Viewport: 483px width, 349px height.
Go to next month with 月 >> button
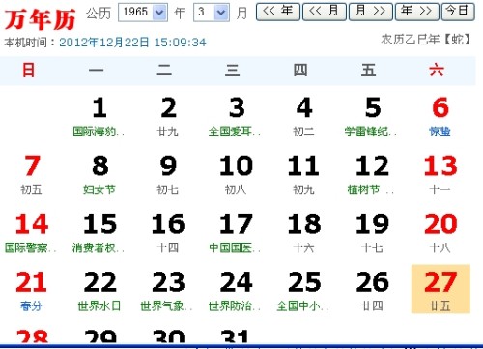(371, 12)
